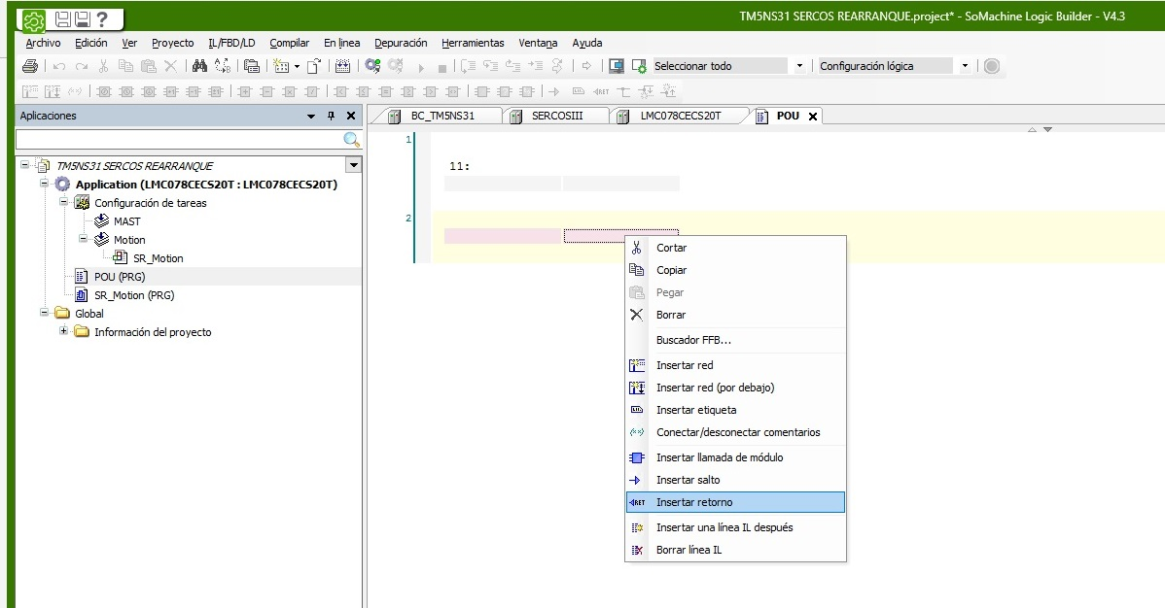Select Insertar llamada de módulo entry

735,458
